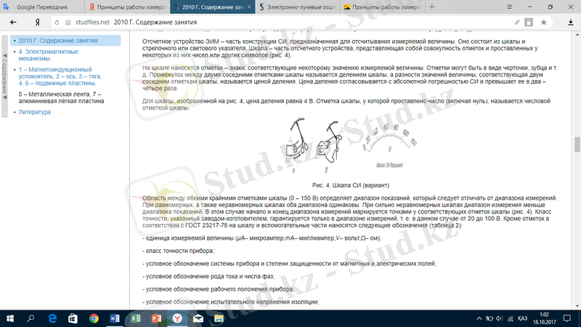
Task: Open the Yandex home button
Action: click(38, 23)
